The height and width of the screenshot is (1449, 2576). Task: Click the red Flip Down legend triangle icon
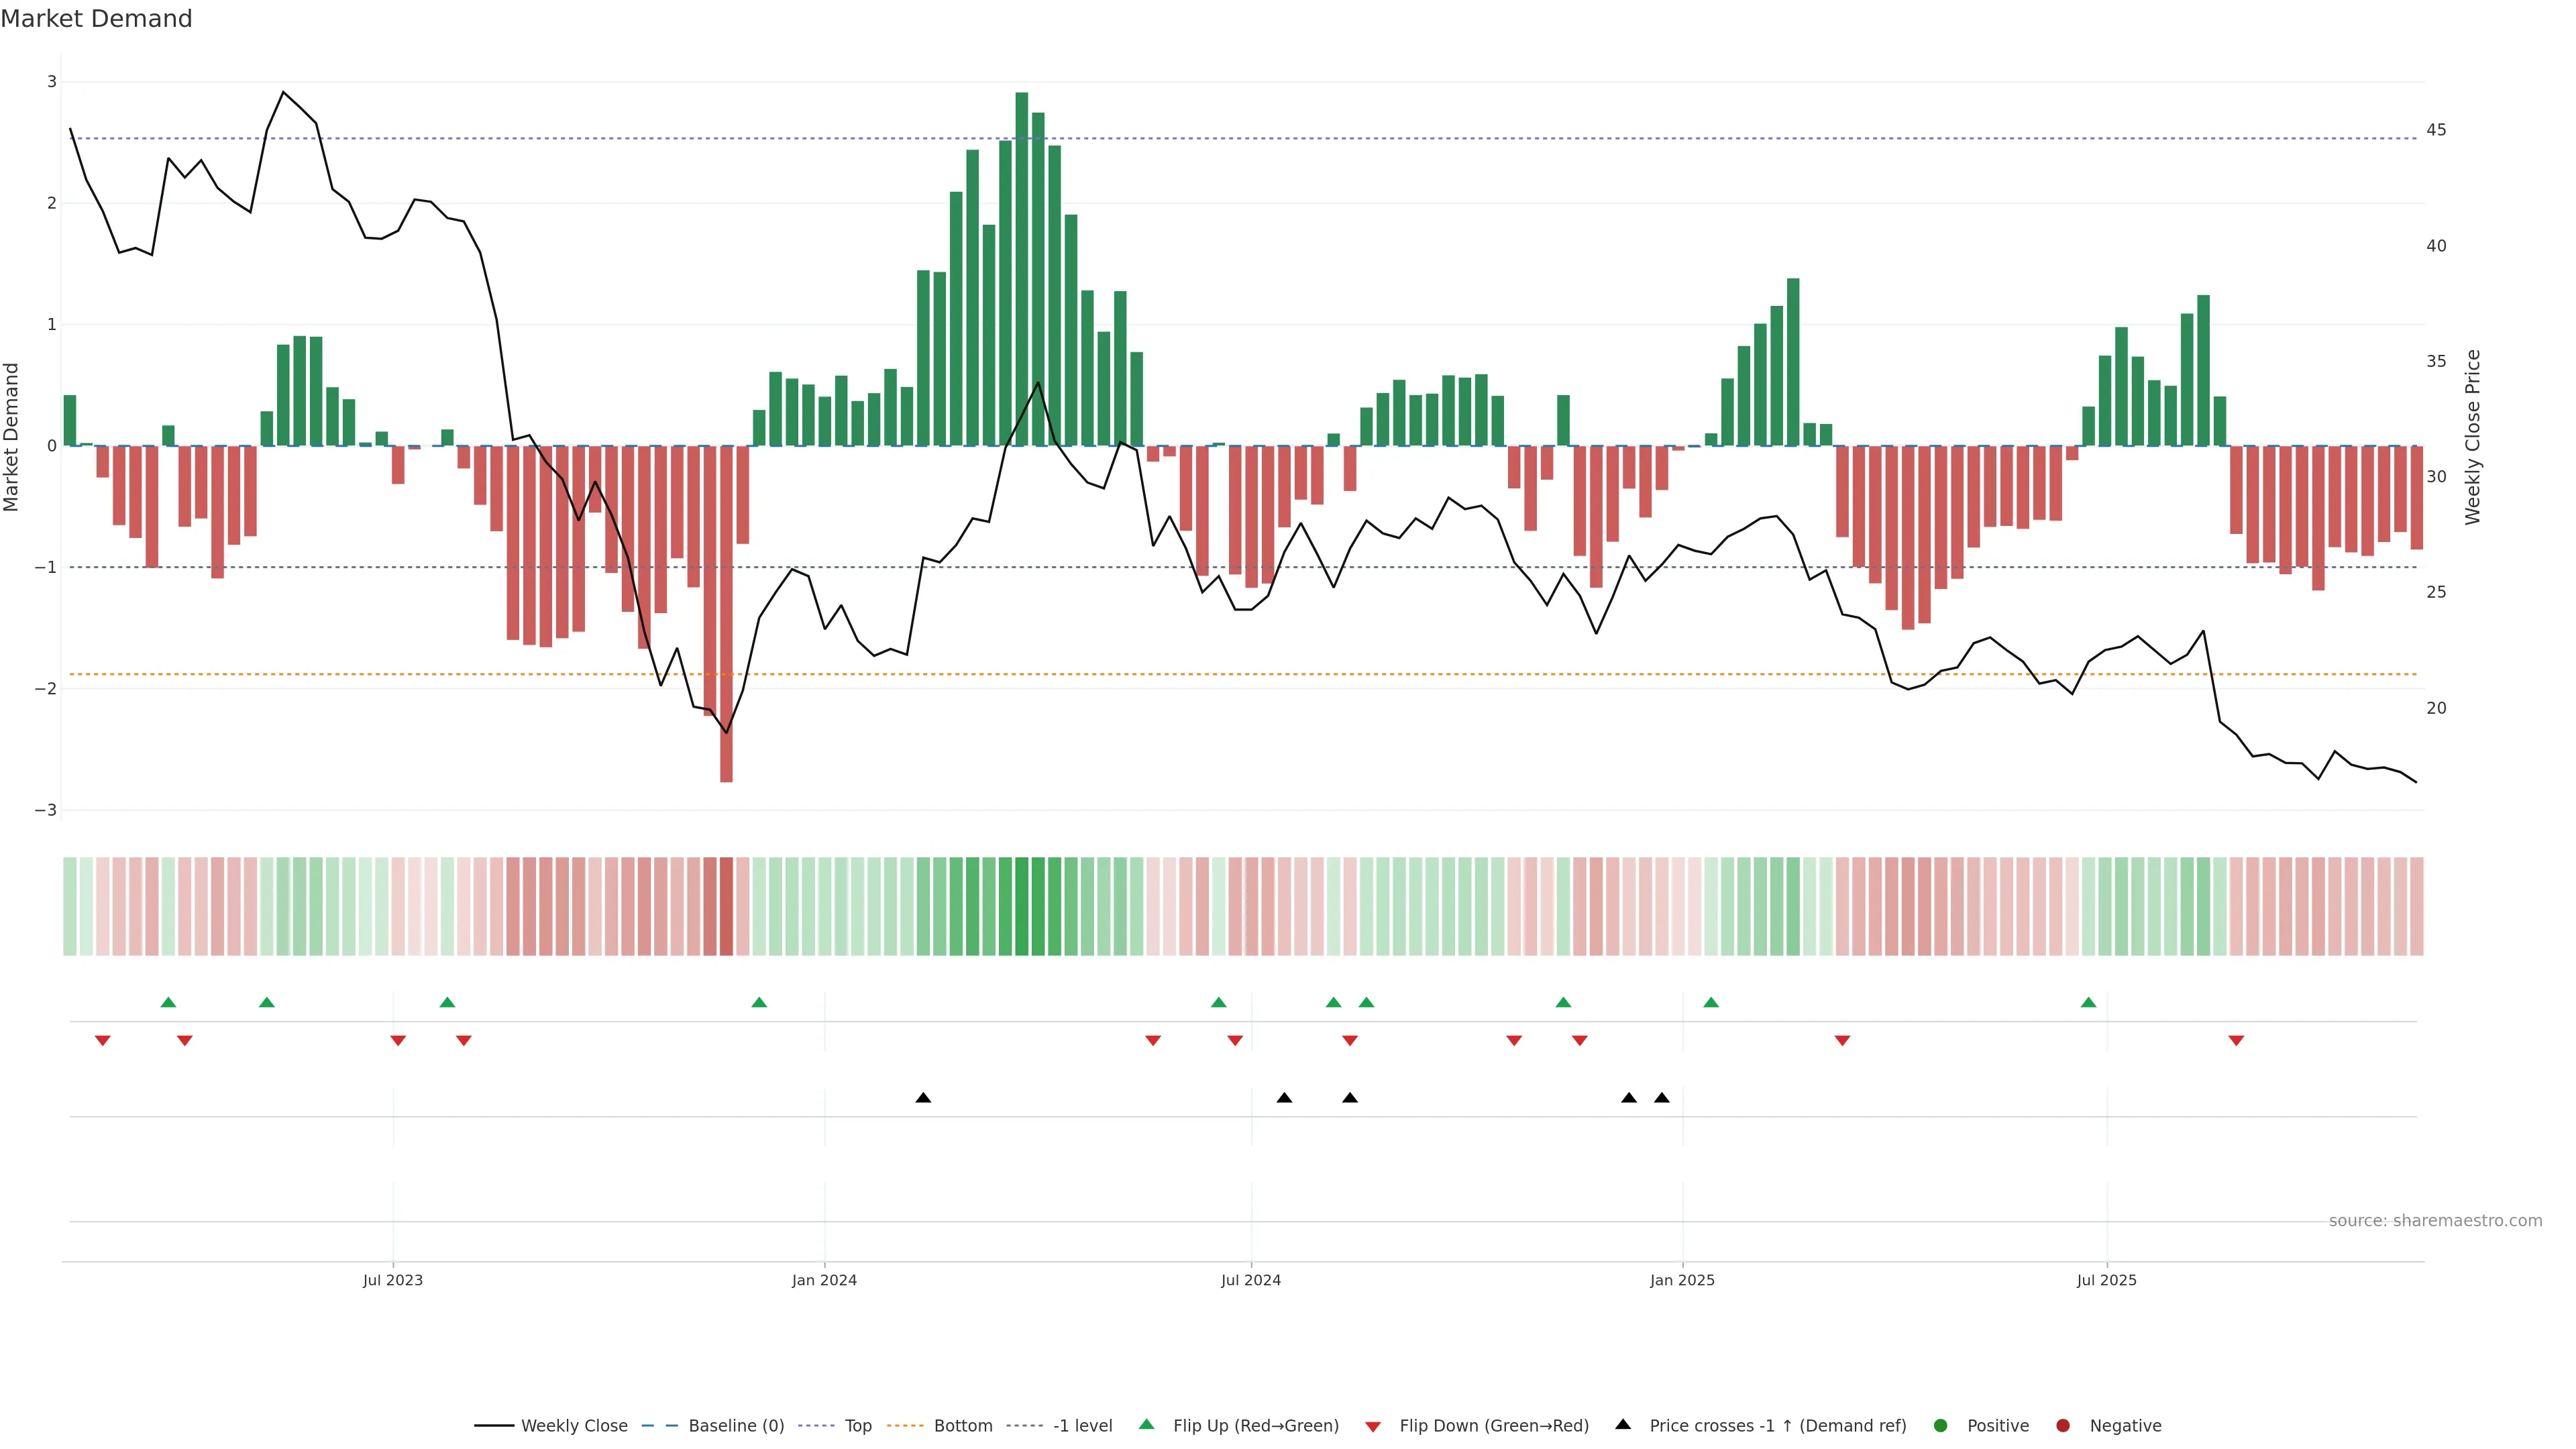1373,1426
